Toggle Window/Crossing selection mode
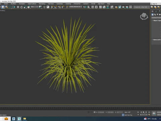This screenshot has width=161, height=121. point(14,7)
